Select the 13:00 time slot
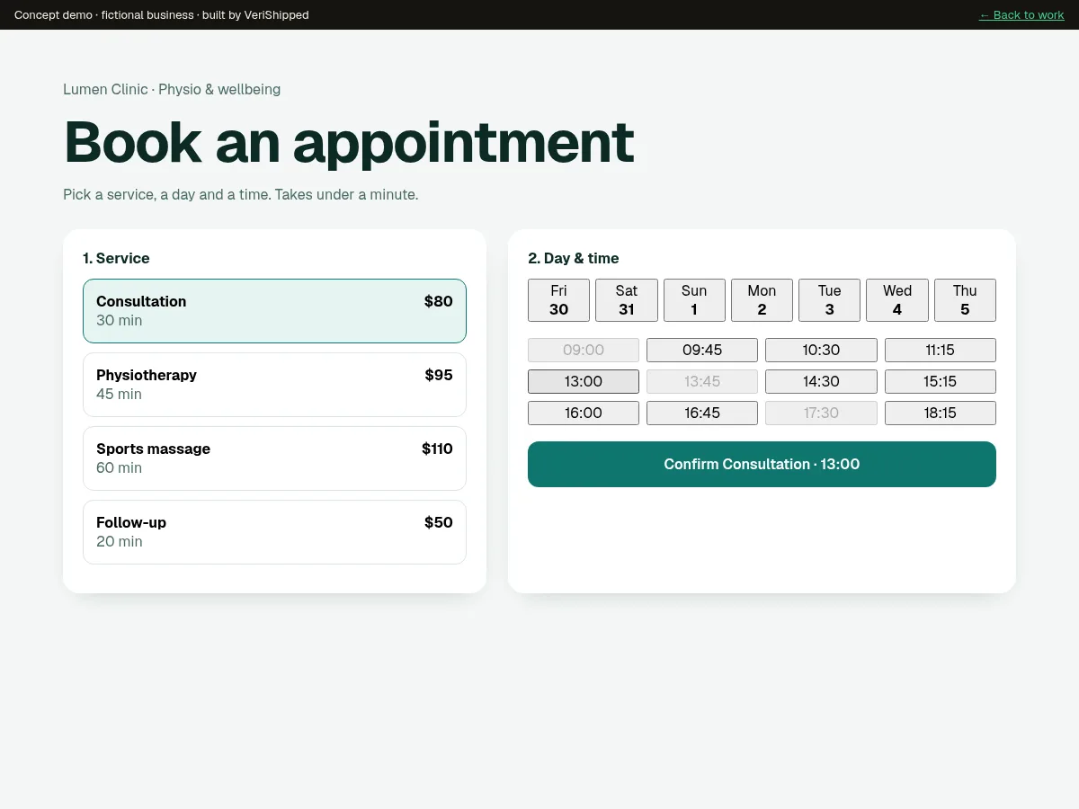The width and height of the screenshot is (1079, 809). [x=584, y=382]
